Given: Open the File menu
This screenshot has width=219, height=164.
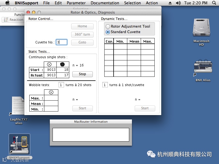Looking at the screenshot, I should pos(46,3).
